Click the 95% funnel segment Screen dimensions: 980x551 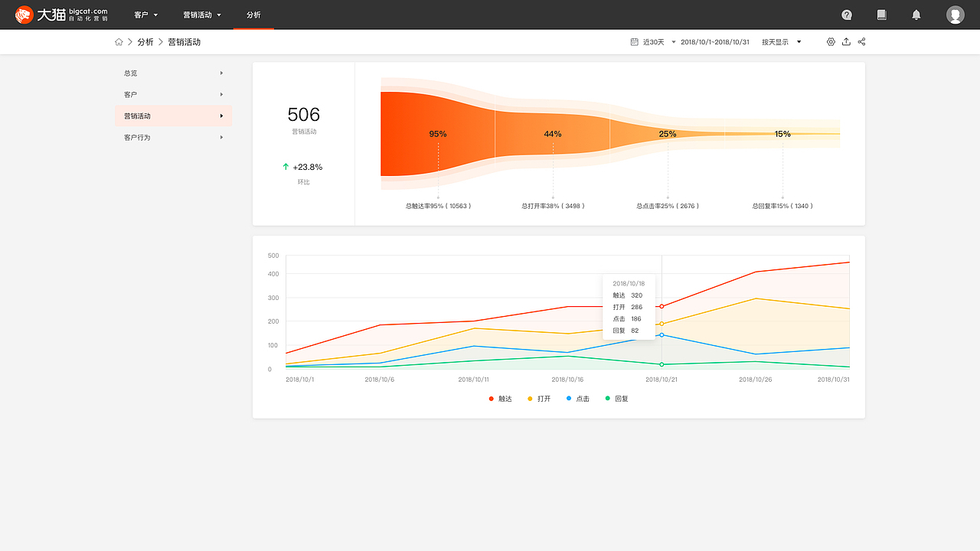pos(438,134)
